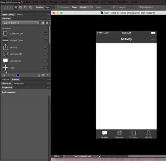Viewport: 166px width, 161px height.
Task: Switch to the History tab
Action: click(5, 79)
